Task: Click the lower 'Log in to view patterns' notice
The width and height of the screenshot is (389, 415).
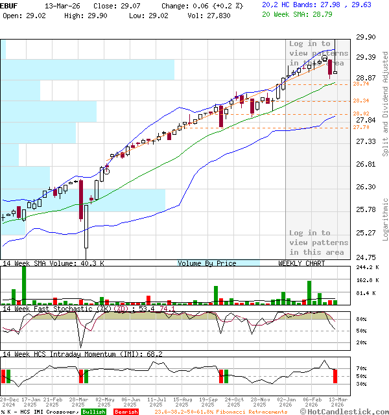Action: coord(318,243)
